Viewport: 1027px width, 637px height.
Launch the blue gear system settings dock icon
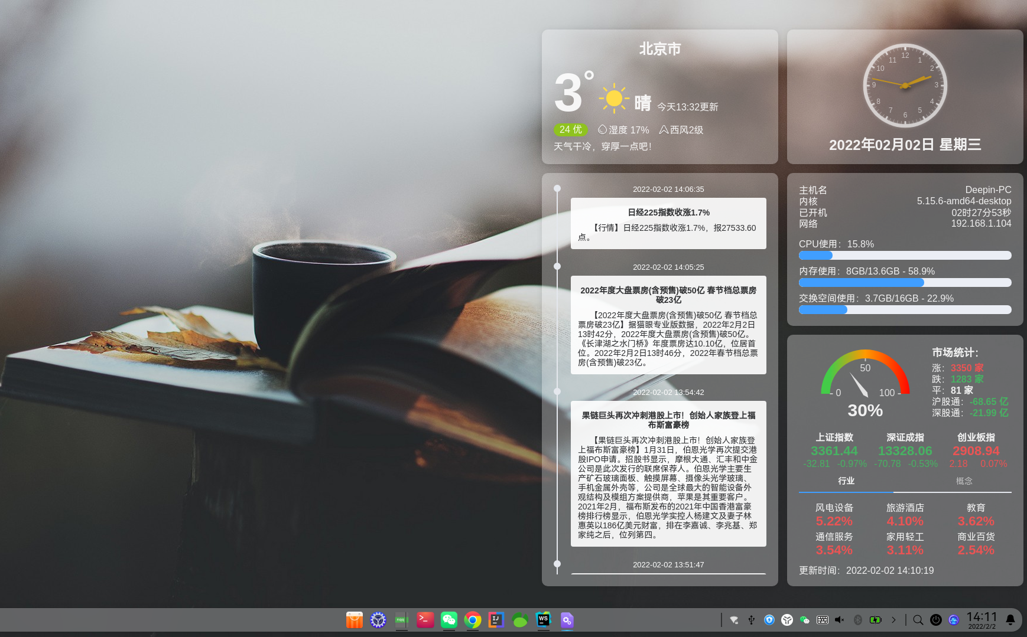[x=378, y=620]
